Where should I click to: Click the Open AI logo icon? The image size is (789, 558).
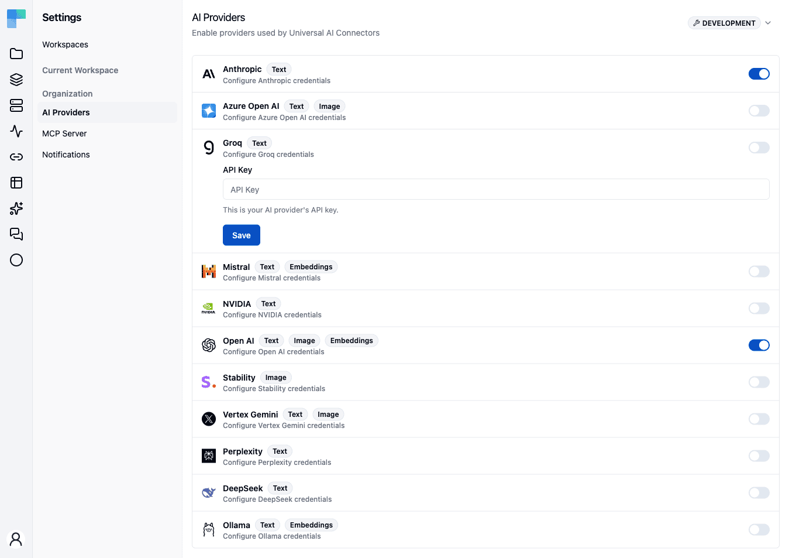pos(209,345)
